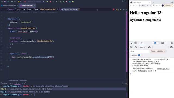Open console settings gear icon

click(172, 47)
